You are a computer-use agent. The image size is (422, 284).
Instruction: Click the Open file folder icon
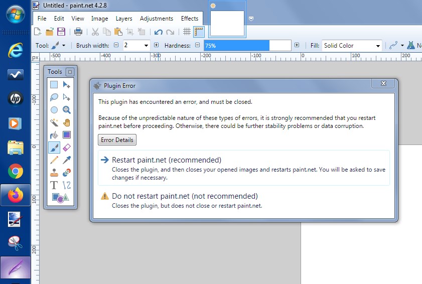coord(50,32)
